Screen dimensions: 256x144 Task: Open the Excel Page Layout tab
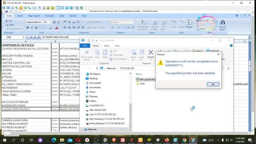pyautogui.click(x=34, y=16)
